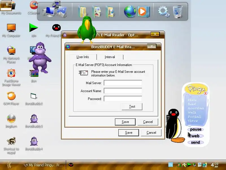Click the web button in Pingu panel
226x170 pixels.
[x=195, y=136]
